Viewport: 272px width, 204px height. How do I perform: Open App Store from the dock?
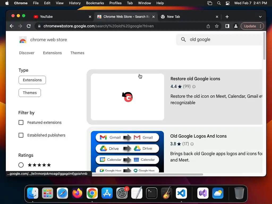[107, 193]
